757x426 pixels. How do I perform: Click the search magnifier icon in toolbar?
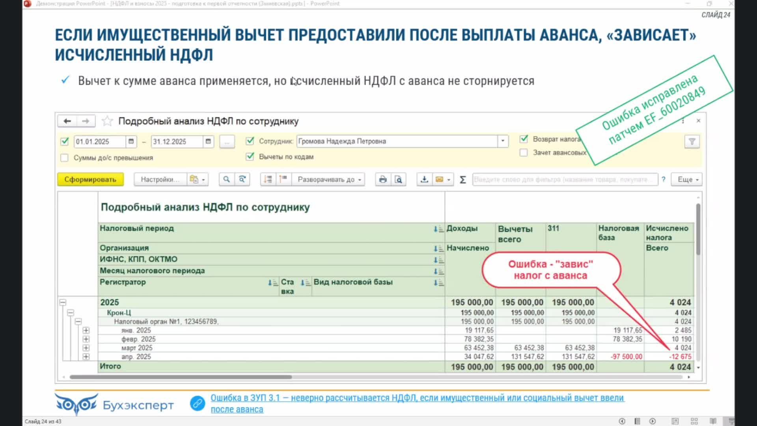coord(226,179)
